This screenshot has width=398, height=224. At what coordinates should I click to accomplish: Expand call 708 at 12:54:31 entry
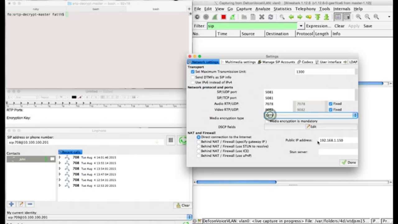click(x=60, y=180)
